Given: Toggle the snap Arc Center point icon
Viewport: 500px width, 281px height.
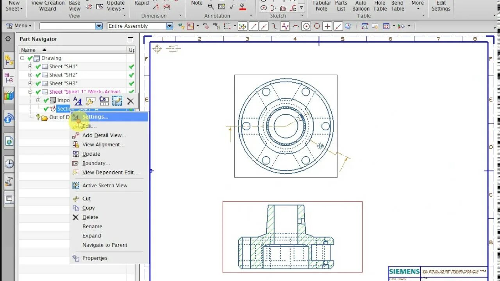Looking at the screenshot, I should pos(307,26).
